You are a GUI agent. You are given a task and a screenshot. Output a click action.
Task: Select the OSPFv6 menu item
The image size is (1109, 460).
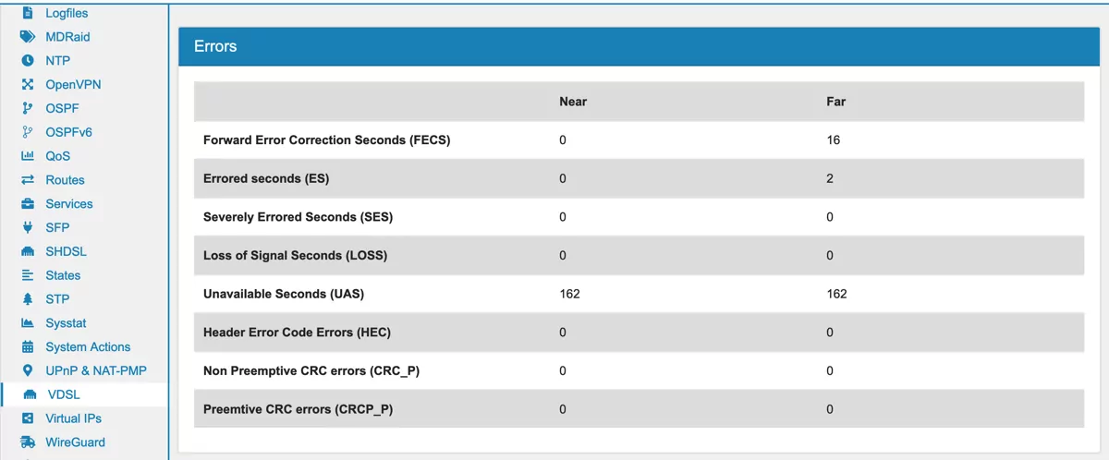click(68, 132)
